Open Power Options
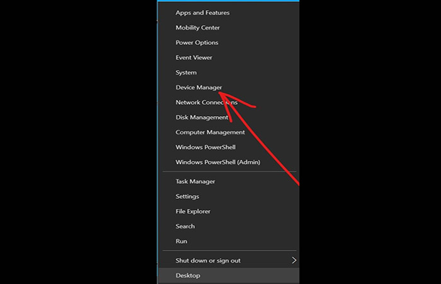This screenshot has width=441, height=284. pos(228,42)
